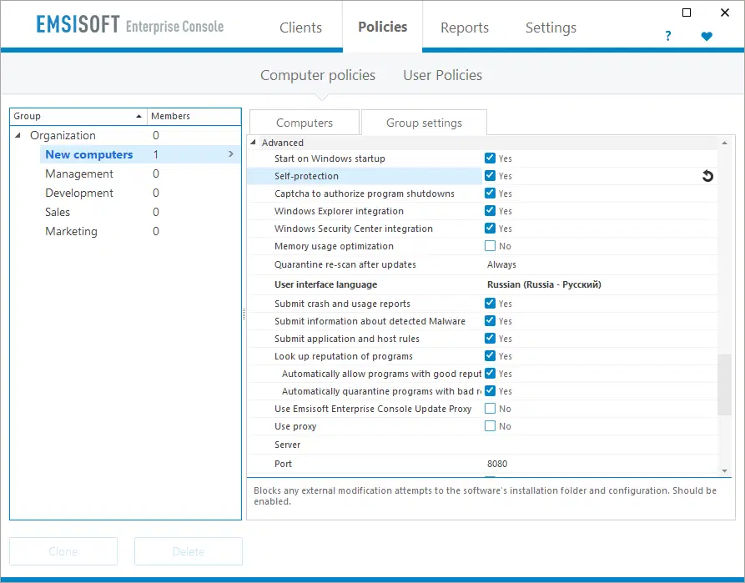Click the Delete button
The width and height of the screenshot is (745, 583).
click(x=189, y=551)
